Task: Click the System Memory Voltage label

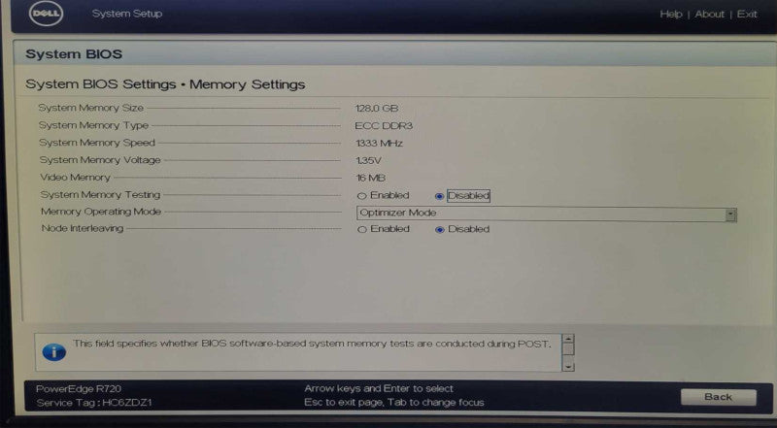Action: tap(100, 160)
